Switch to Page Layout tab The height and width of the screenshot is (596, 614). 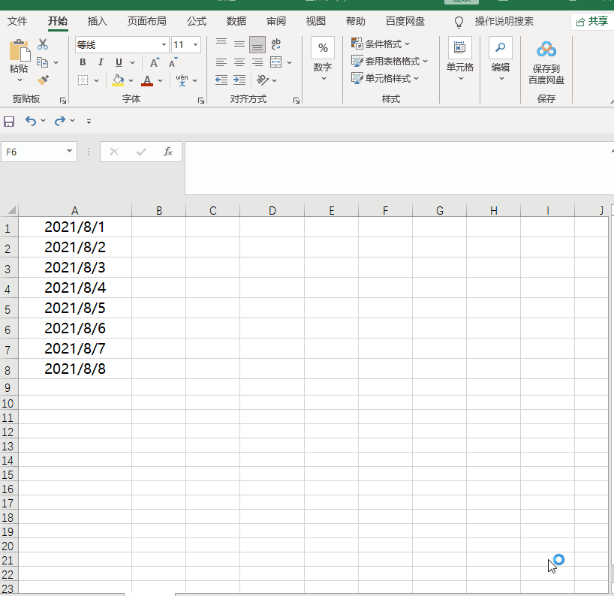[x=147, y=21]
